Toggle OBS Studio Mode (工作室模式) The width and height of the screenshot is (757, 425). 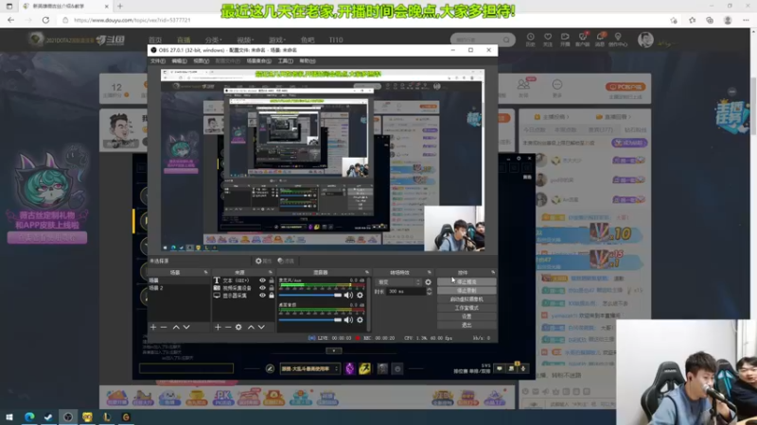click(x=467, y=308)
